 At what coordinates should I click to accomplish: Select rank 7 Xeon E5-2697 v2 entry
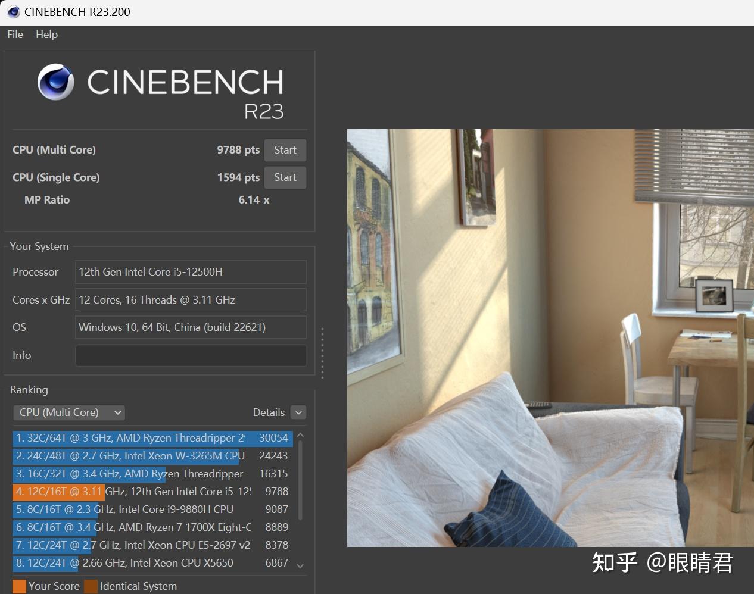click(152, 545)
